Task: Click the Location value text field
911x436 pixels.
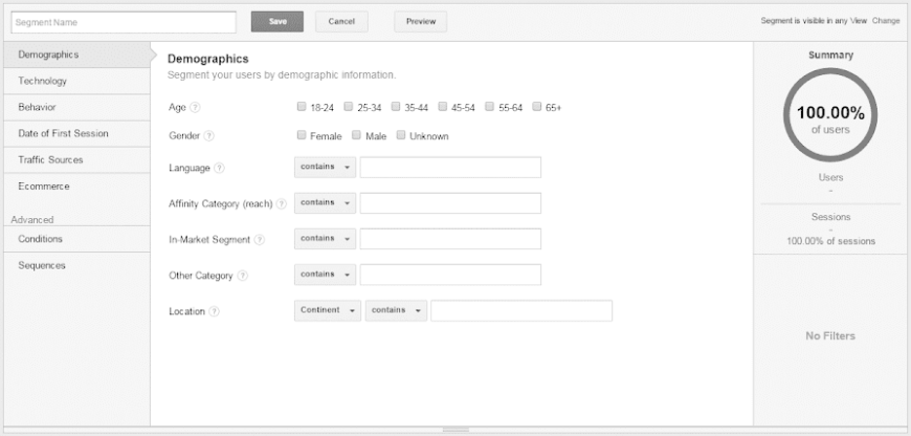Action: click(x=521, y=310)
